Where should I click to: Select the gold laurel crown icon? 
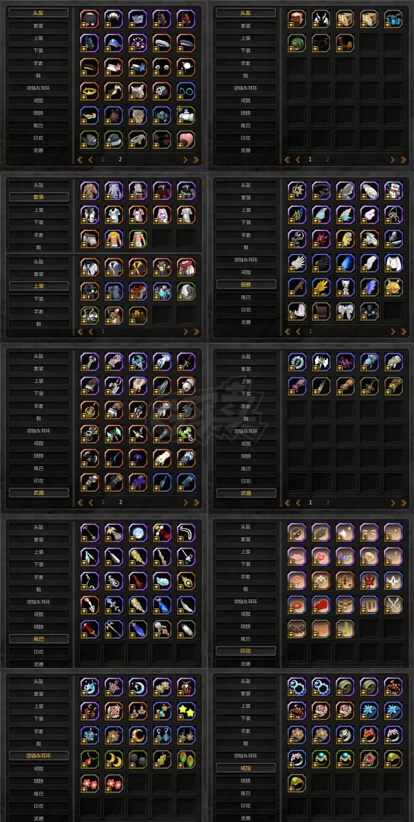[x=90, y=91]
